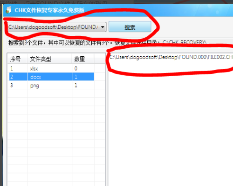Click the folder path combo box text
Image resolution: width=233 pixels, height=186 pixels.
(x=53, y=27)
